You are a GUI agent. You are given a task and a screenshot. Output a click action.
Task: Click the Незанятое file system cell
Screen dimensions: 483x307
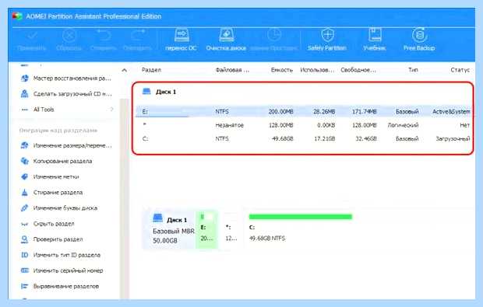coord(230,125)
